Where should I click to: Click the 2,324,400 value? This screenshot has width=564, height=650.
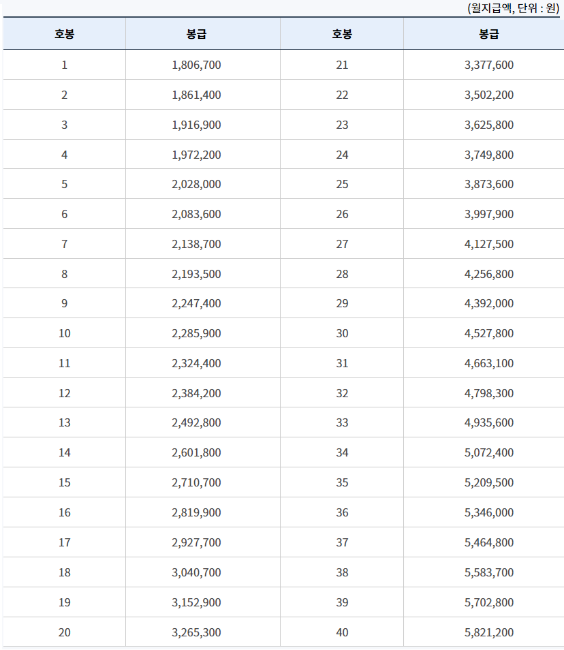tap(196, 363)
